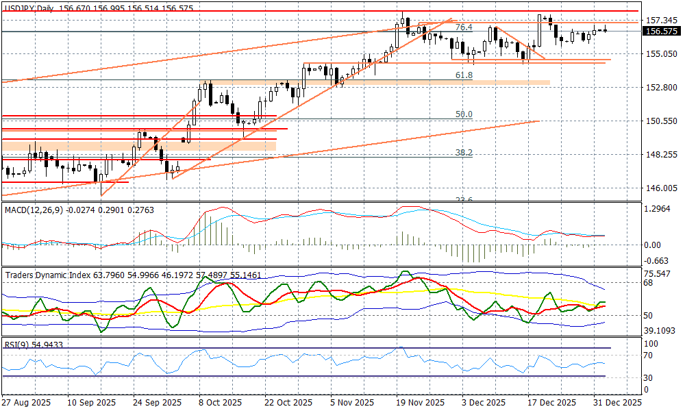
Task: Click the 50.0 Fibonacci retracement label
Action: click(464, 114)
